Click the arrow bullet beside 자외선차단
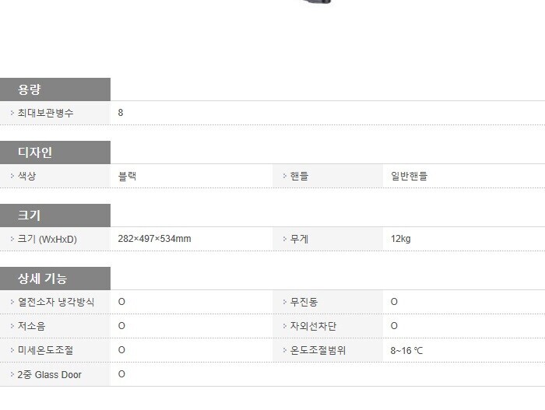The width and height of the screenshot is (545, 410). 284,326
